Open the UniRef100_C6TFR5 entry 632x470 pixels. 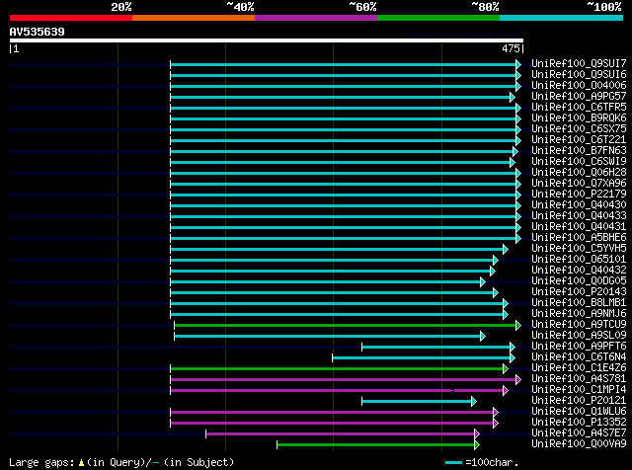(579, 108)
